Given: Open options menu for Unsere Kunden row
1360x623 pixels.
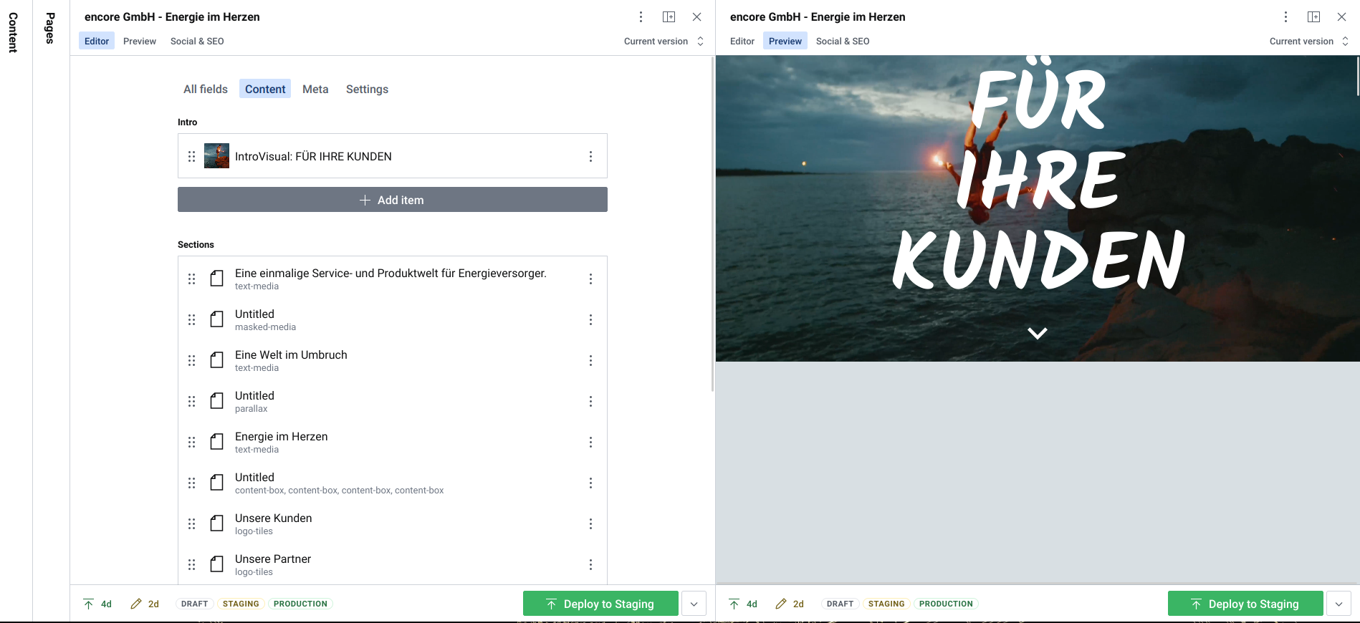Looking at the screenshot, I should pyautogui.click(x=590, y=523).
